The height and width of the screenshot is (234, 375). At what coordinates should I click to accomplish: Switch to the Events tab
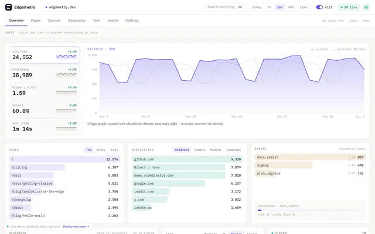pyautogui.click(x=113, y=20)
